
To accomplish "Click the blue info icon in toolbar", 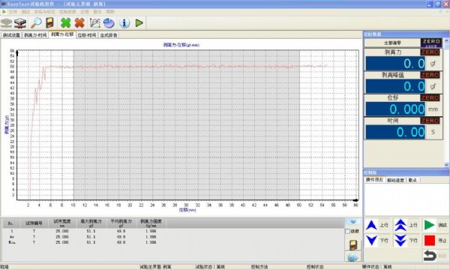I will [x=124, y=23].
